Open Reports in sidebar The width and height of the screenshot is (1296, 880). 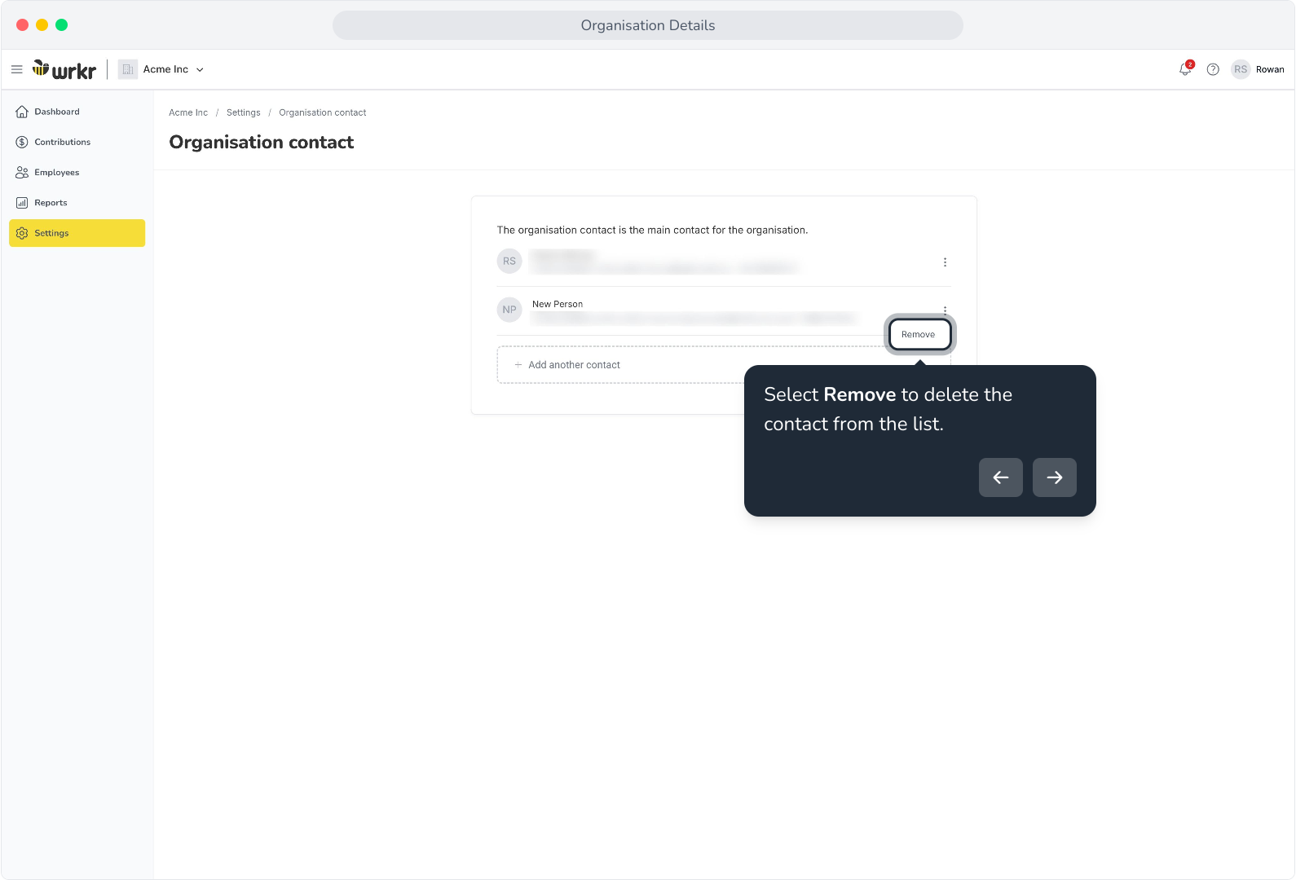77,203
